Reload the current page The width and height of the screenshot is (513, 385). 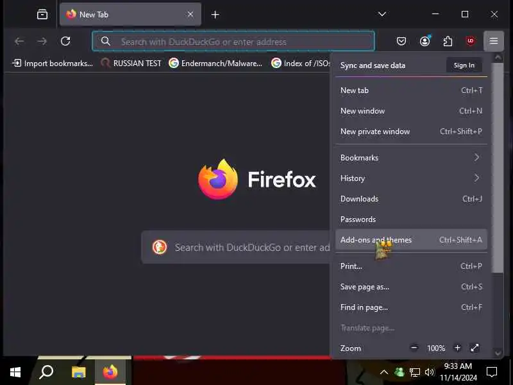coord(65,41)
